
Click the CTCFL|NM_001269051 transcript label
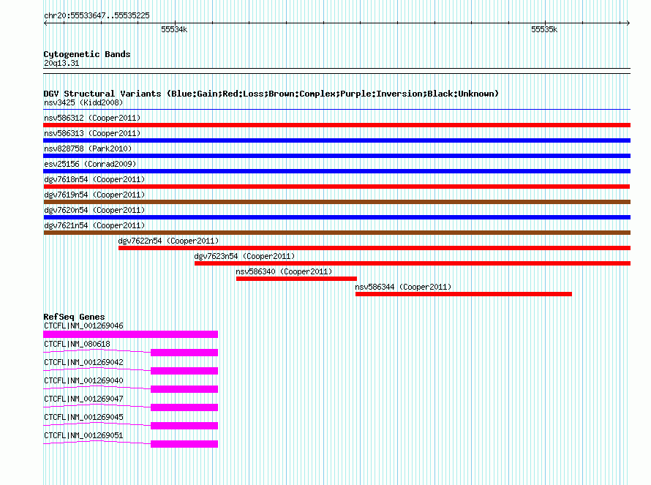[x=83, y=435]
